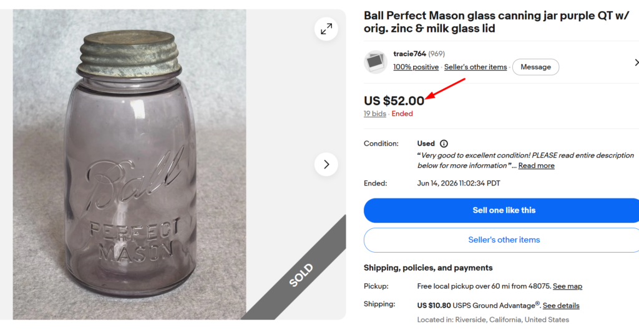Click the tracie764 seller avatar
The height and width of the screenshot is (331, 639).
[x=375, y=62]
